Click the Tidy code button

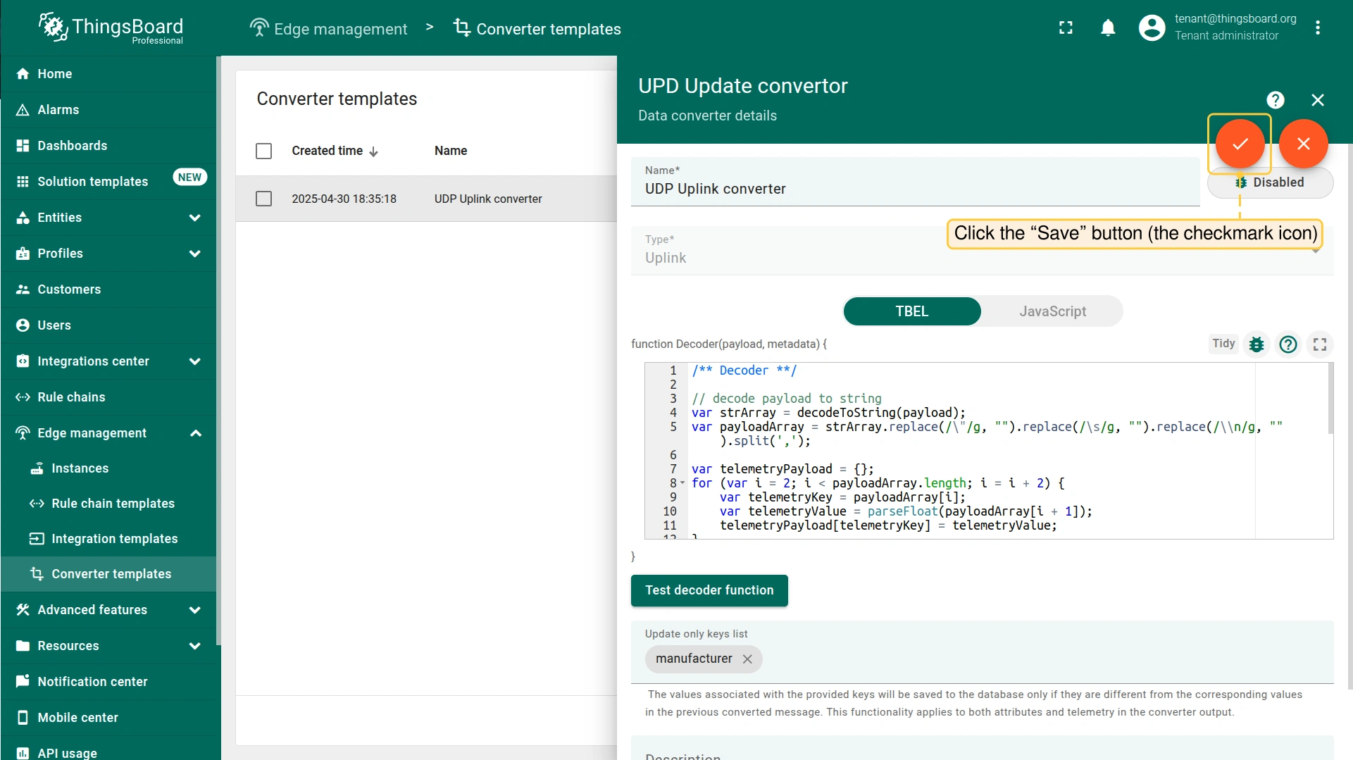[x=1223, y=344]
